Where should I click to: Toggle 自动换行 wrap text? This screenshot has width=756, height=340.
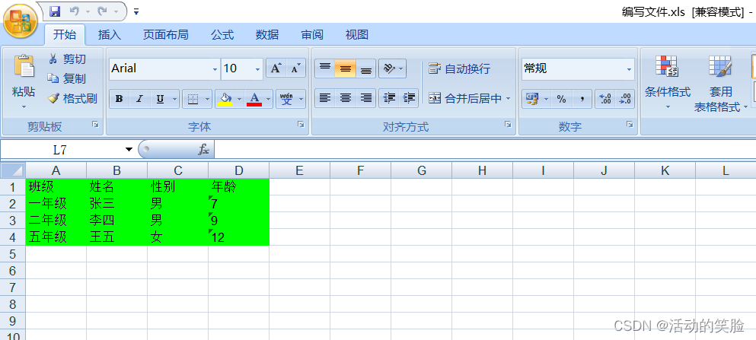[460, 69]
